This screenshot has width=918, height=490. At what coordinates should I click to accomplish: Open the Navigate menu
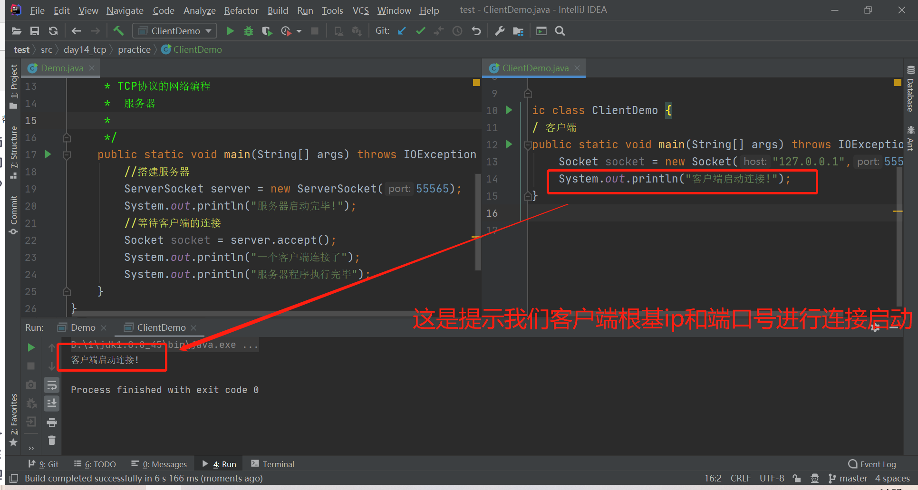point(125,10)
